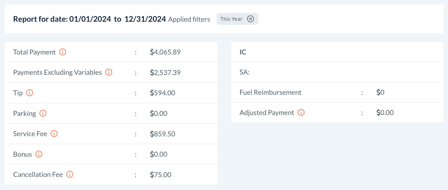Image resolution: width=448 pixels, height=190 pixels.
Task: Click the This Year filter chip
Action: (231, 19)
